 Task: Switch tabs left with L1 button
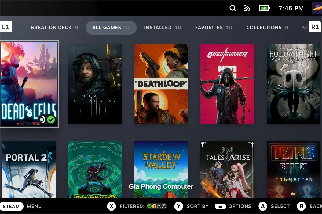pyautogui.click(x=6, y=27)
